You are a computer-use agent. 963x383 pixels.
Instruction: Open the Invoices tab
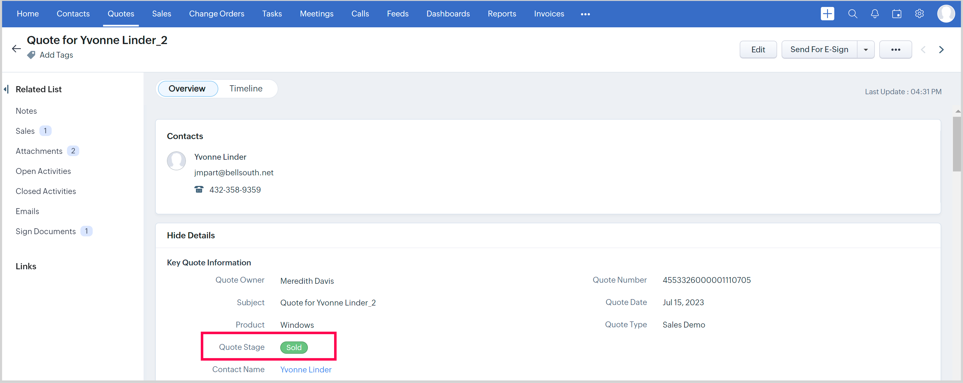549,14
